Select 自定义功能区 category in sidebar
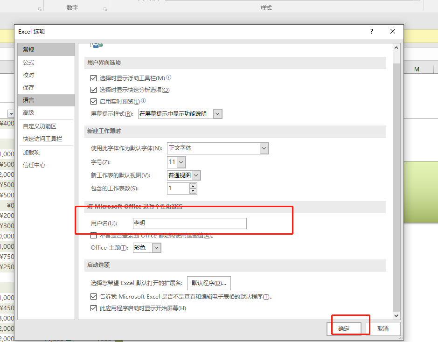Image resolution: width=438 pixels, height=342 pixels. pyautogui.click(x=46, y=126)
